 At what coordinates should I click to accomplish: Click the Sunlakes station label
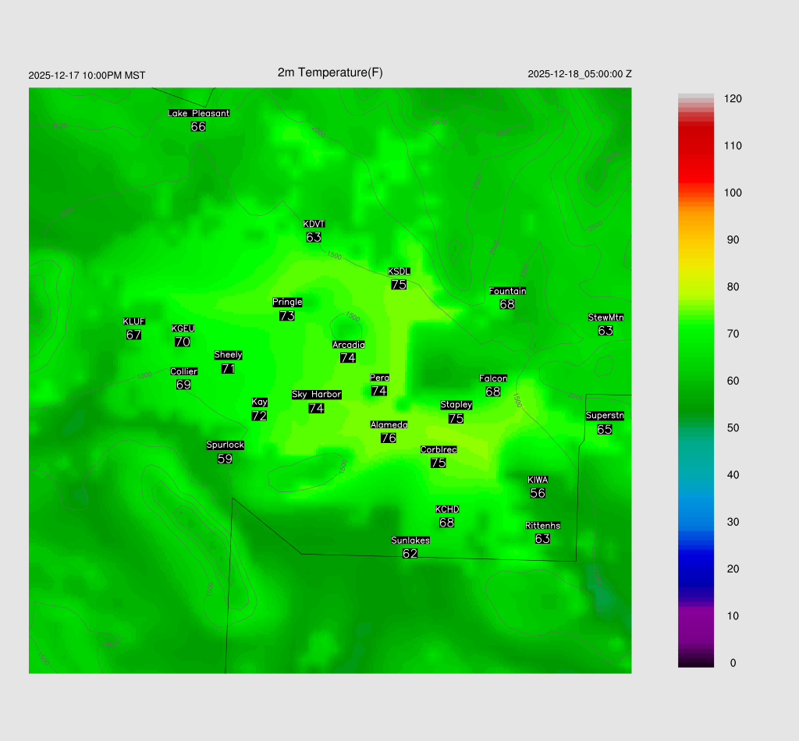[x=410, y=541]
